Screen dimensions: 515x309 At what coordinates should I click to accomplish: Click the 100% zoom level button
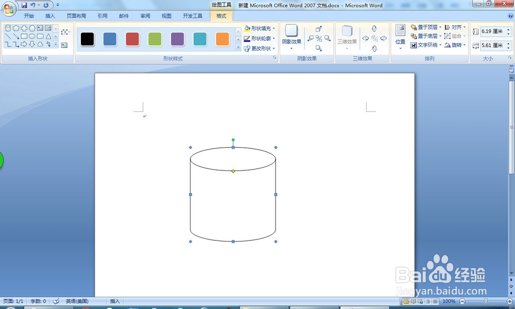pyautogui.click(x=449, y=301)
